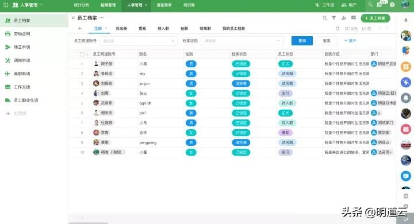Image resolution: width=414 pixels, height=224 pixels.
Task: Click the 别名 cell showing junjun
Action: [x=144, y=83]
